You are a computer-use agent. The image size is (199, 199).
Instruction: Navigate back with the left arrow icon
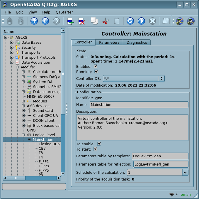(x=45, y=21)
